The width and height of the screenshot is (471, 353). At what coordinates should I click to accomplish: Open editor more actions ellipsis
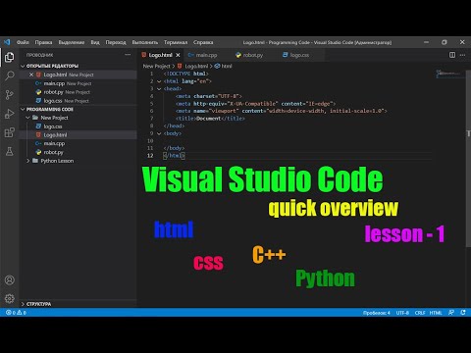(462, 55)
